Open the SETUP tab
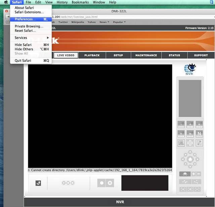This screenshot has height=207, width=215. [118, 55]
